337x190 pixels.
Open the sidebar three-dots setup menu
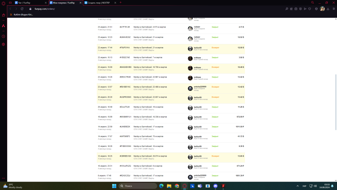click(x=3, y=178)
